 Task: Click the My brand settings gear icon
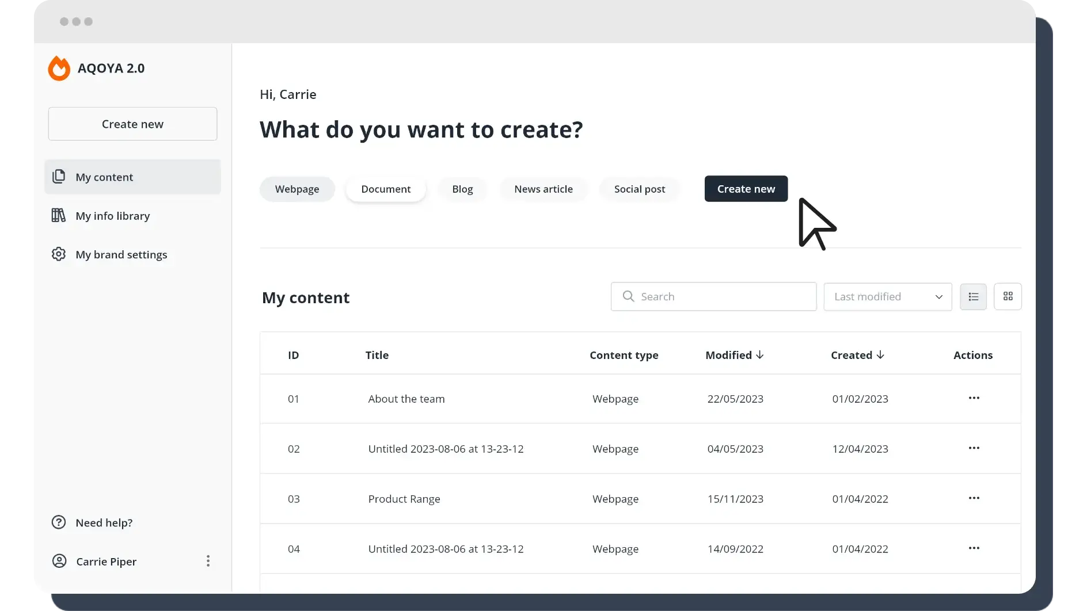point(59,254)
